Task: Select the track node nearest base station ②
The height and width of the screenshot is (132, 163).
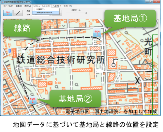Action: 27,96
